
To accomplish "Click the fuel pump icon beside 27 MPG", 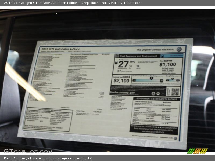I will tap(116, 63).
